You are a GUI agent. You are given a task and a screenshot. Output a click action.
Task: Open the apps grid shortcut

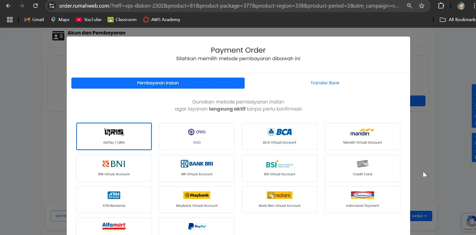(10, 20)
